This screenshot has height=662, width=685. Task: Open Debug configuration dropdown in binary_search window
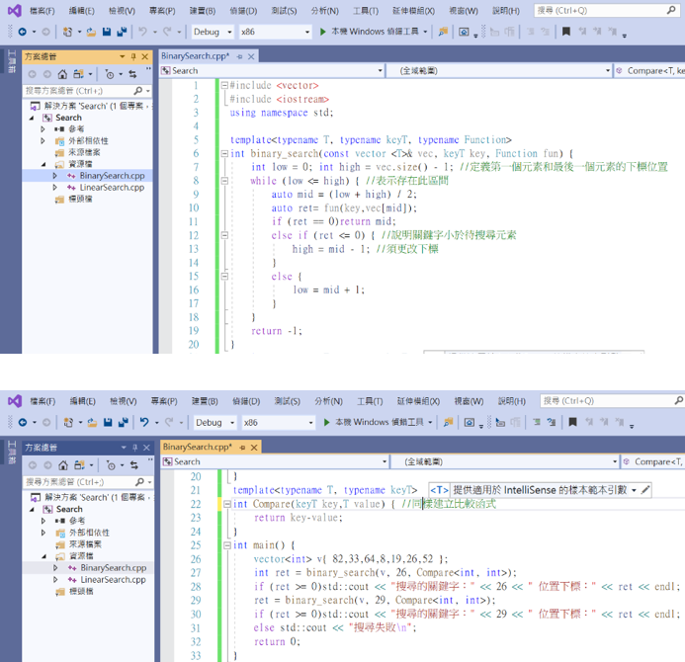point(213,32)
